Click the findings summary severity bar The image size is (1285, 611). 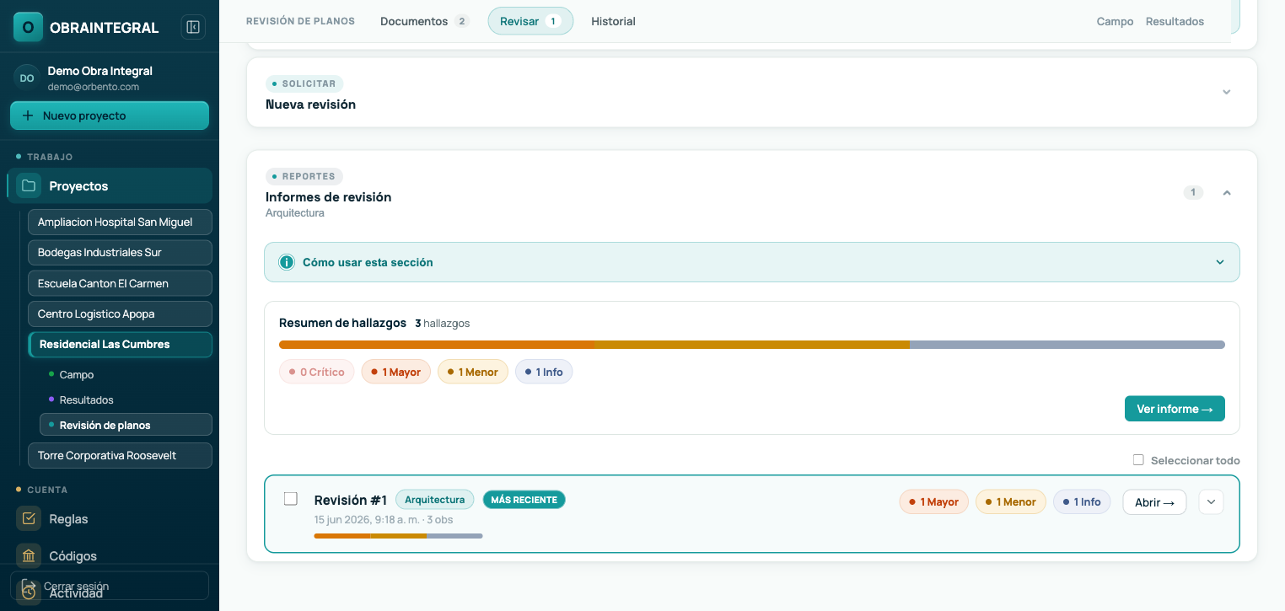(x=752, y=345)
